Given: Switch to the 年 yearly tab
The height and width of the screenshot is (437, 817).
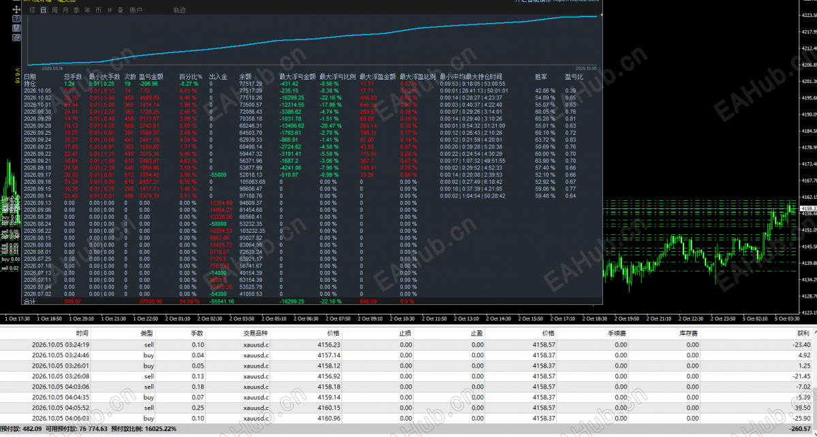Looking at the screenshot, I should pyautogui.click(x=87, y=10).
